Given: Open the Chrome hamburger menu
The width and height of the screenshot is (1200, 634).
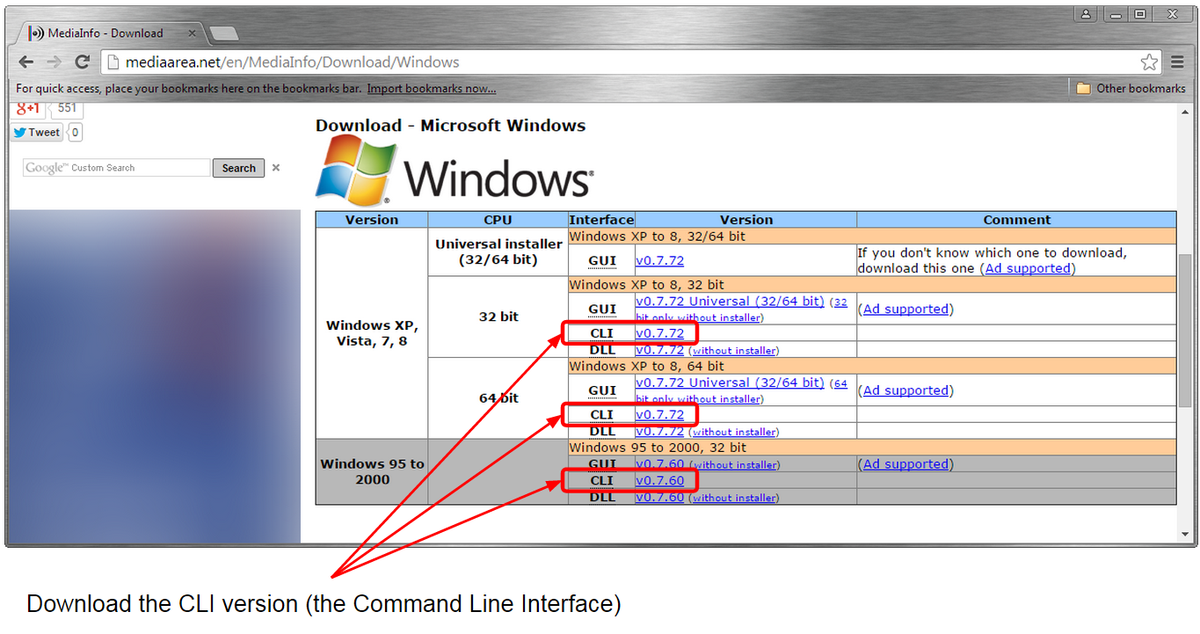Looking at the screenshot, I should pyautogui.click(x=1177, y=62).
